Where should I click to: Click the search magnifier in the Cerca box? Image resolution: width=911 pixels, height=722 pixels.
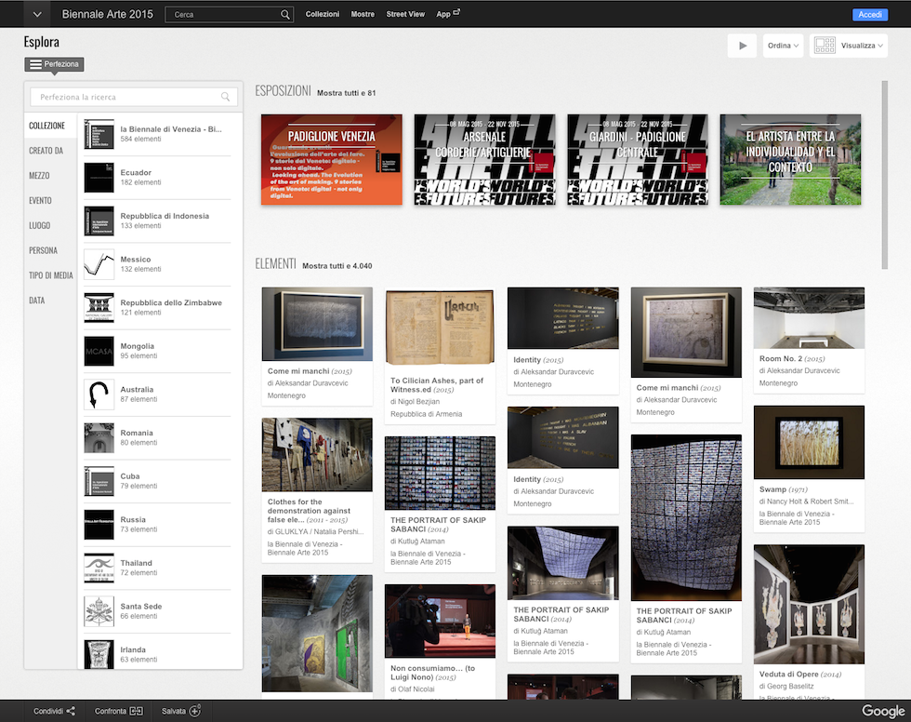pyautogui.click(x=284, y=15)
